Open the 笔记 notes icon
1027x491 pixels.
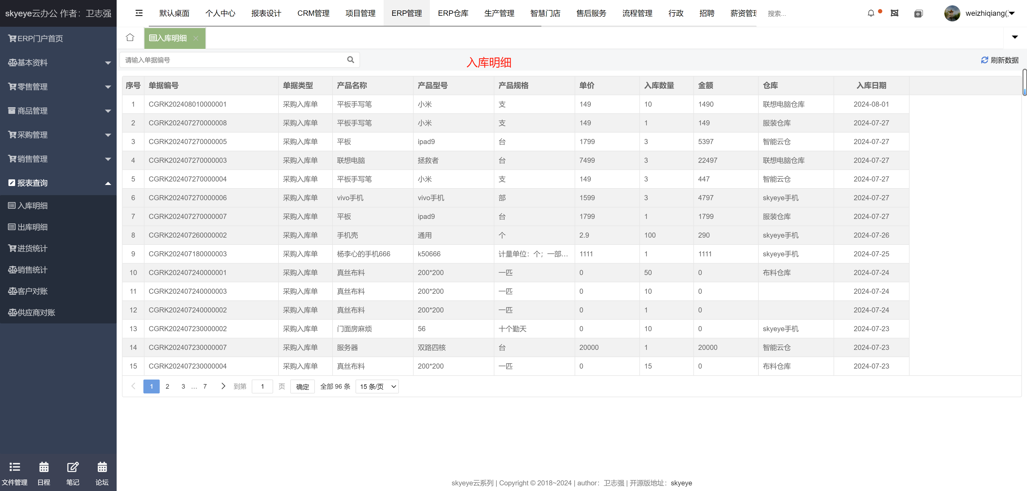point(72,473)
